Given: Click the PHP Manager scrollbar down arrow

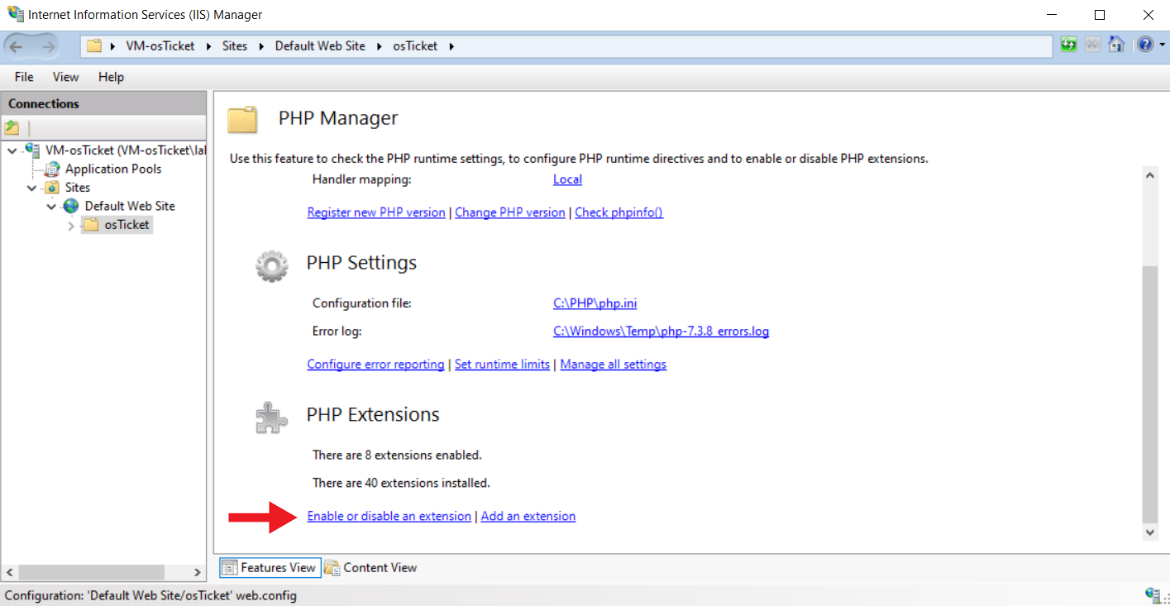Looking at the screenshot, I should coord(1149,533).
